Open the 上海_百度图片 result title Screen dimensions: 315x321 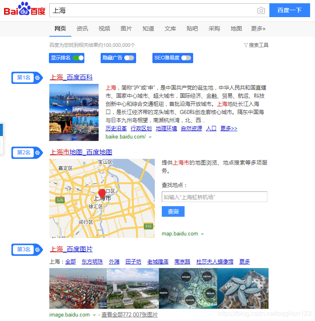71,249
